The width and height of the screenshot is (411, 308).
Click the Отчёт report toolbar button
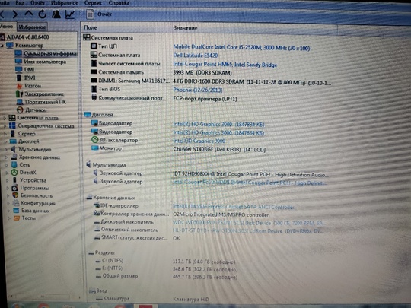(x=99, y=14)
